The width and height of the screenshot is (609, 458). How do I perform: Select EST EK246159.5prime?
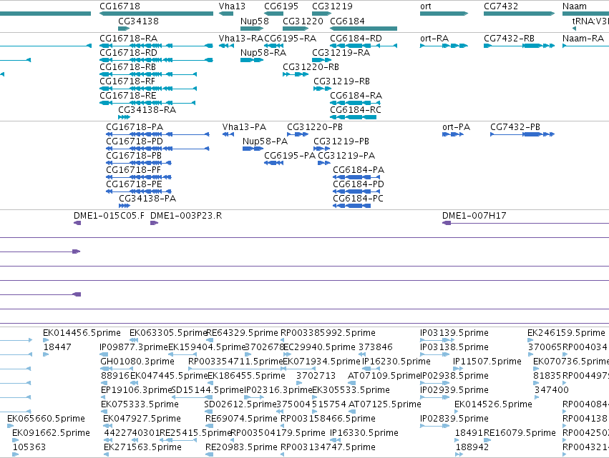tap(566, 333)
